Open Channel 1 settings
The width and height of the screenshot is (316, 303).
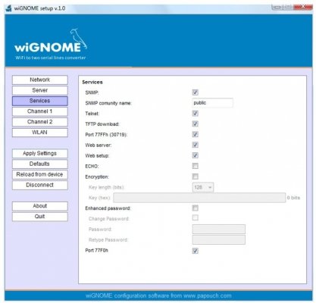pos(40,111)
